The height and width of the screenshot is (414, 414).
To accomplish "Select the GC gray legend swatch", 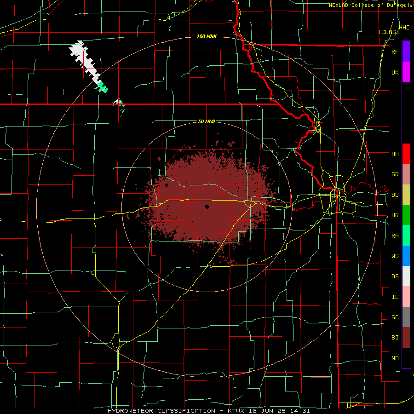I will coord(406,317).
